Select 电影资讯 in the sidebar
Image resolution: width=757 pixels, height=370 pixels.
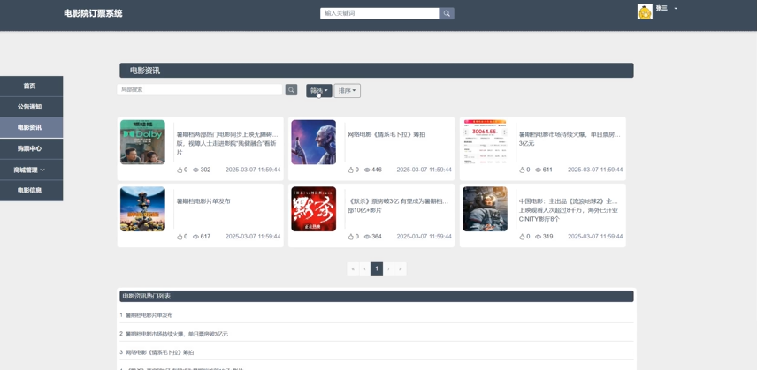pyautogui.click(x=31, y=128)
